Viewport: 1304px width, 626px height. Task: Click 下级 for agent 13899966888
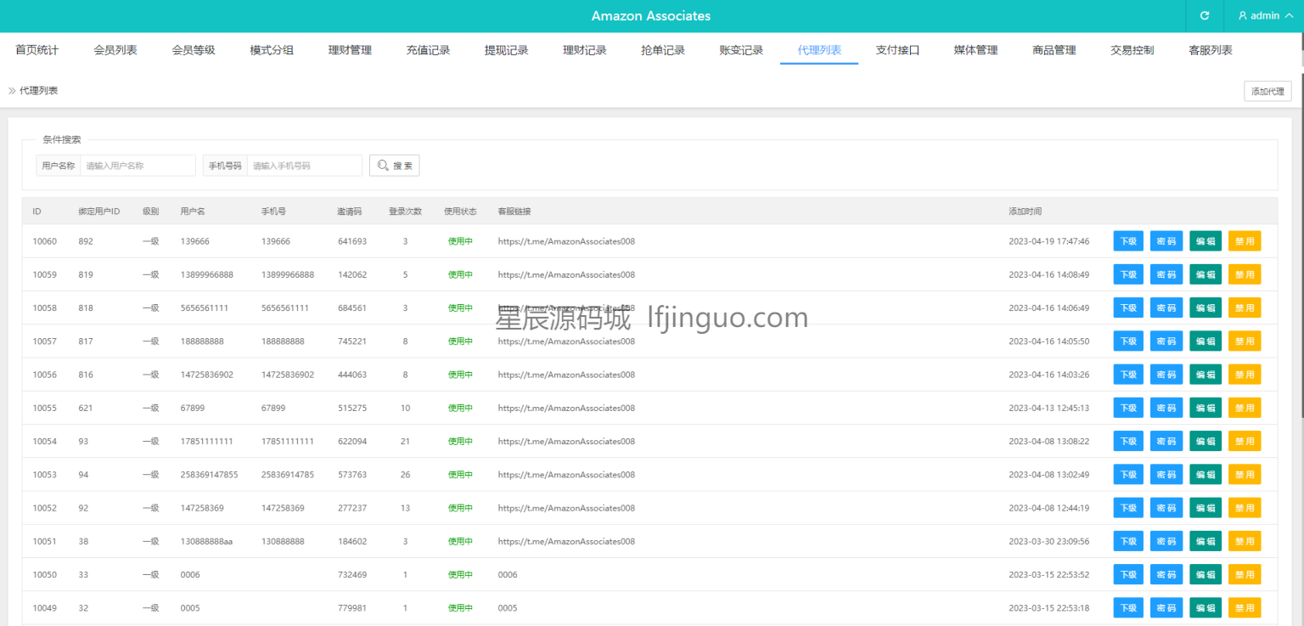click(x=1128, y=274)
